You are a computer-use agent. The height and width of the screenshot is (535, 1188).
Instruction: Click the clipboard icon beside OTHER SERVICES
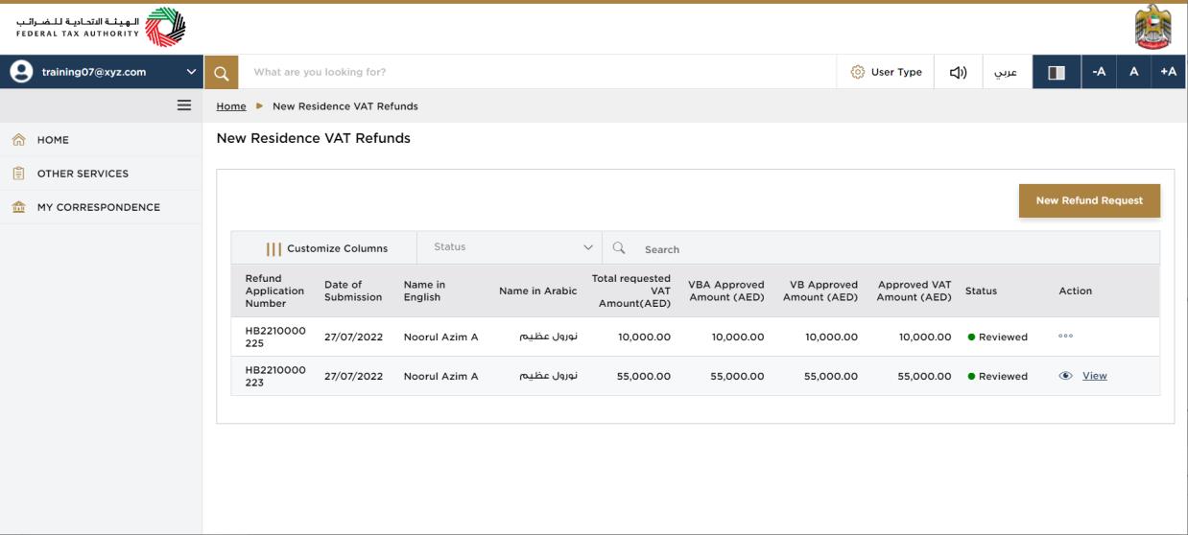(x=18, y=174)
